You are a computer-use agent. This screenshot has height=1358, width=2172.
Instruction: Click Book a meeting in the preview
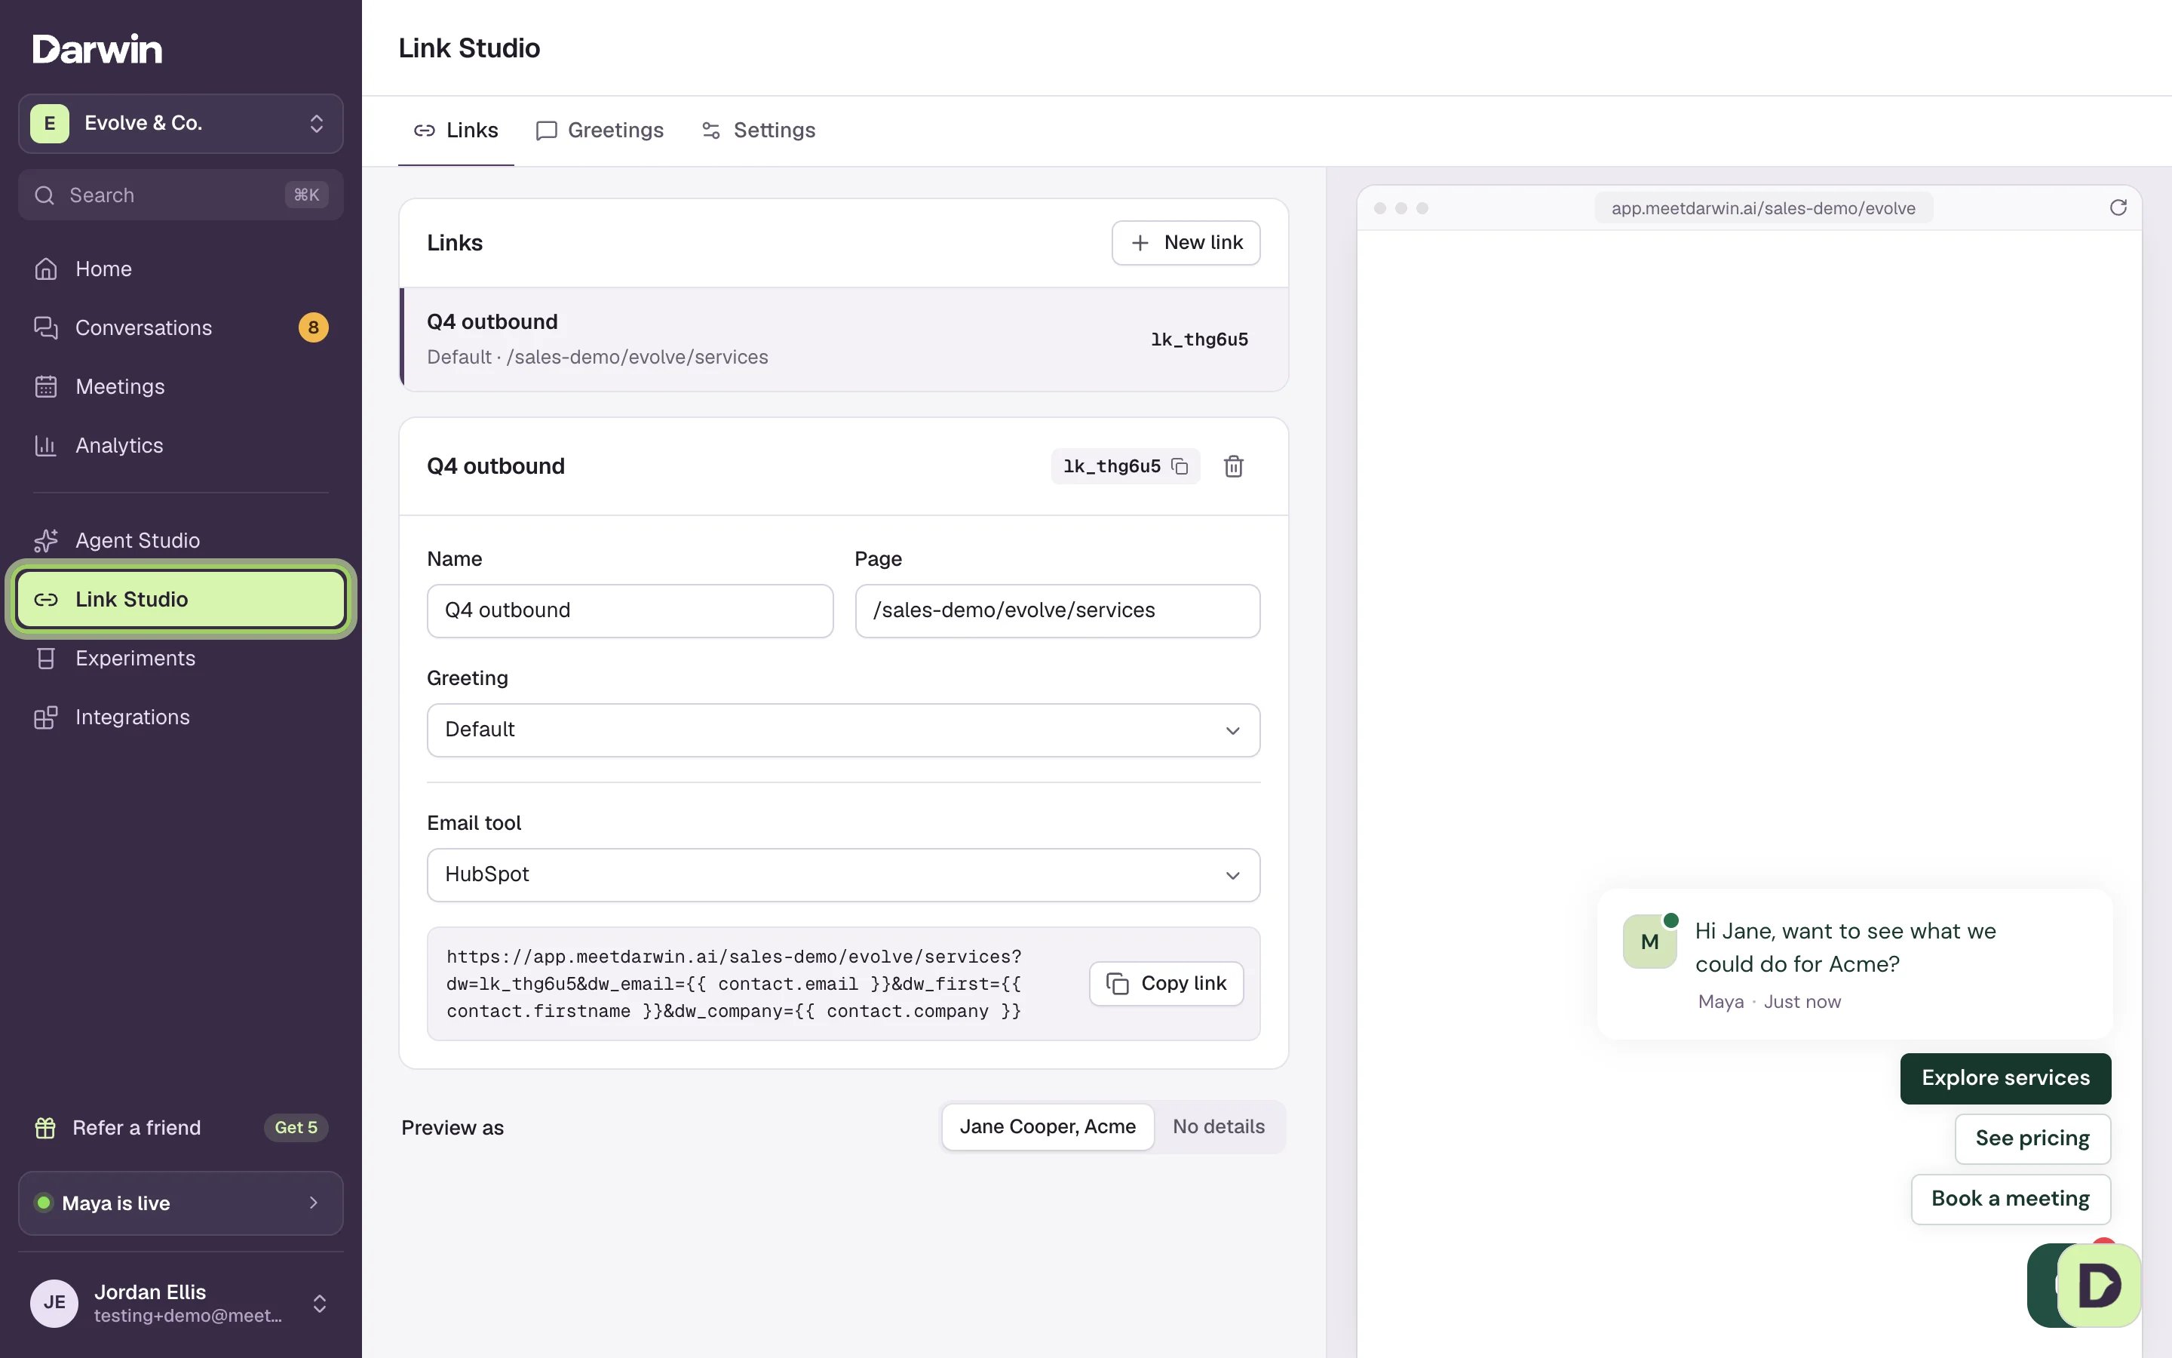point(2011,1198)
